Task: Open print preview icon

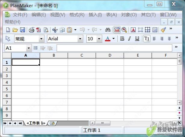Action: click(x=46, y=30)
